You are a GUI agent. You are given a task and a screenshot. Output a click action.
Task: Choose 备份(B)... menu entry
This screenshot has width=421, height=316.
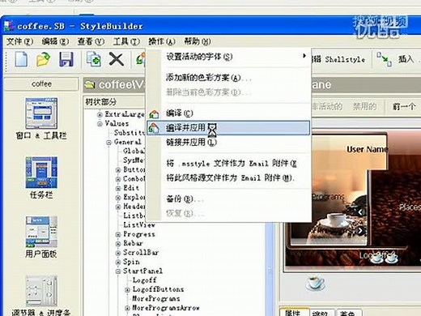228,199
